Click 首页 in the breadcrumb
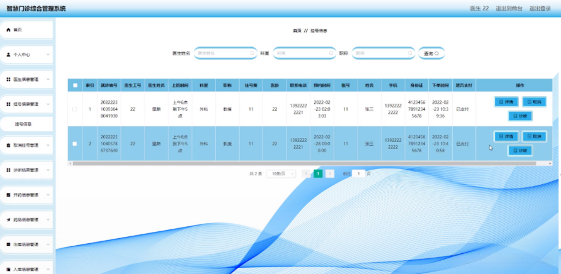The height and width of the screenshot is (274, 561). point(297,31)
